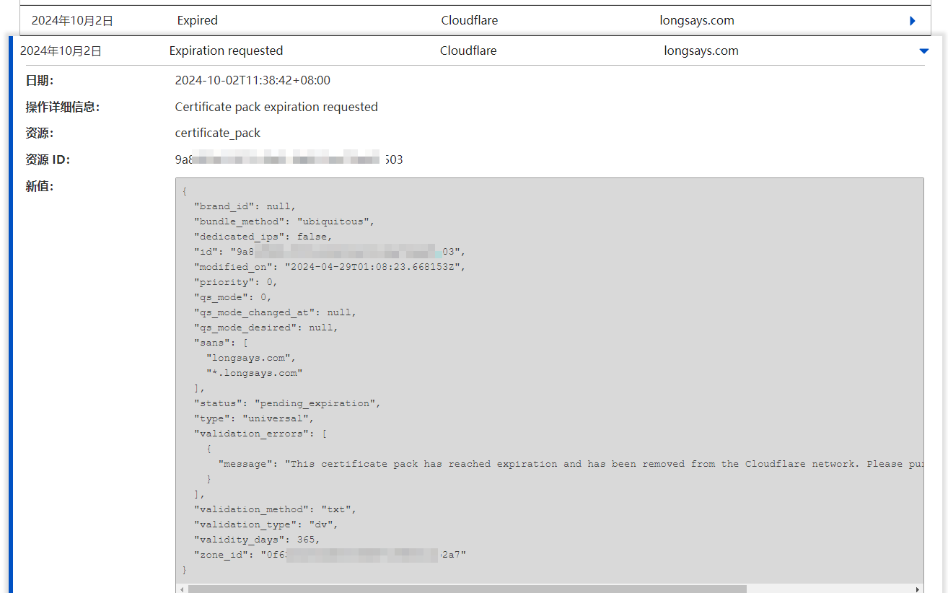Click the bundle_method ubiquitous JSON line
Screen dimensions: 948x593
click(x=284, y=221)
